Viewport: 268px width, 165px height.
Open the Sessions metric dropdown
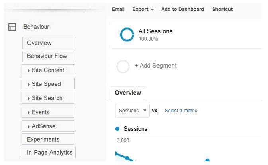pos(133,111)
